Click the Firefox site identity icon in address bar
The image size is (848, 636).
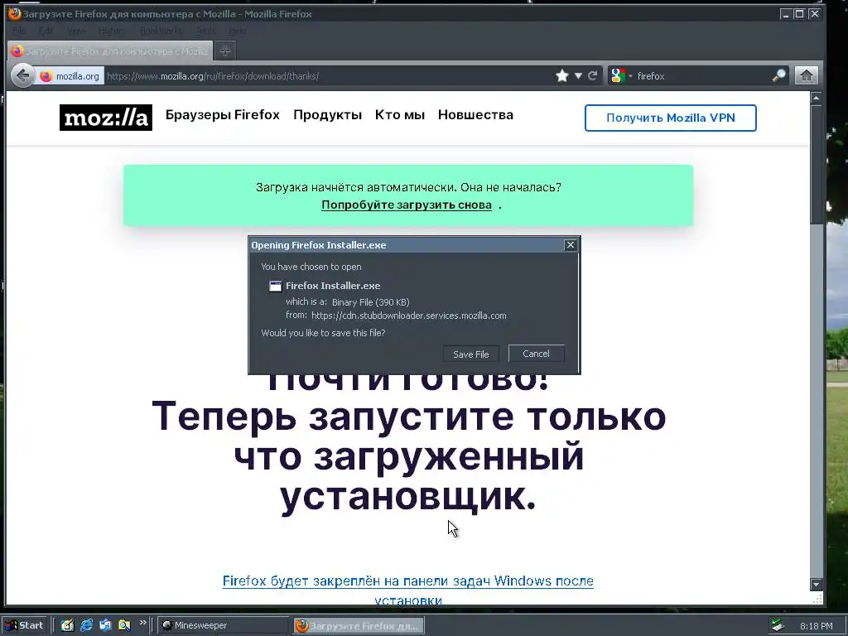pyautogui.click(x=46, y=76)
